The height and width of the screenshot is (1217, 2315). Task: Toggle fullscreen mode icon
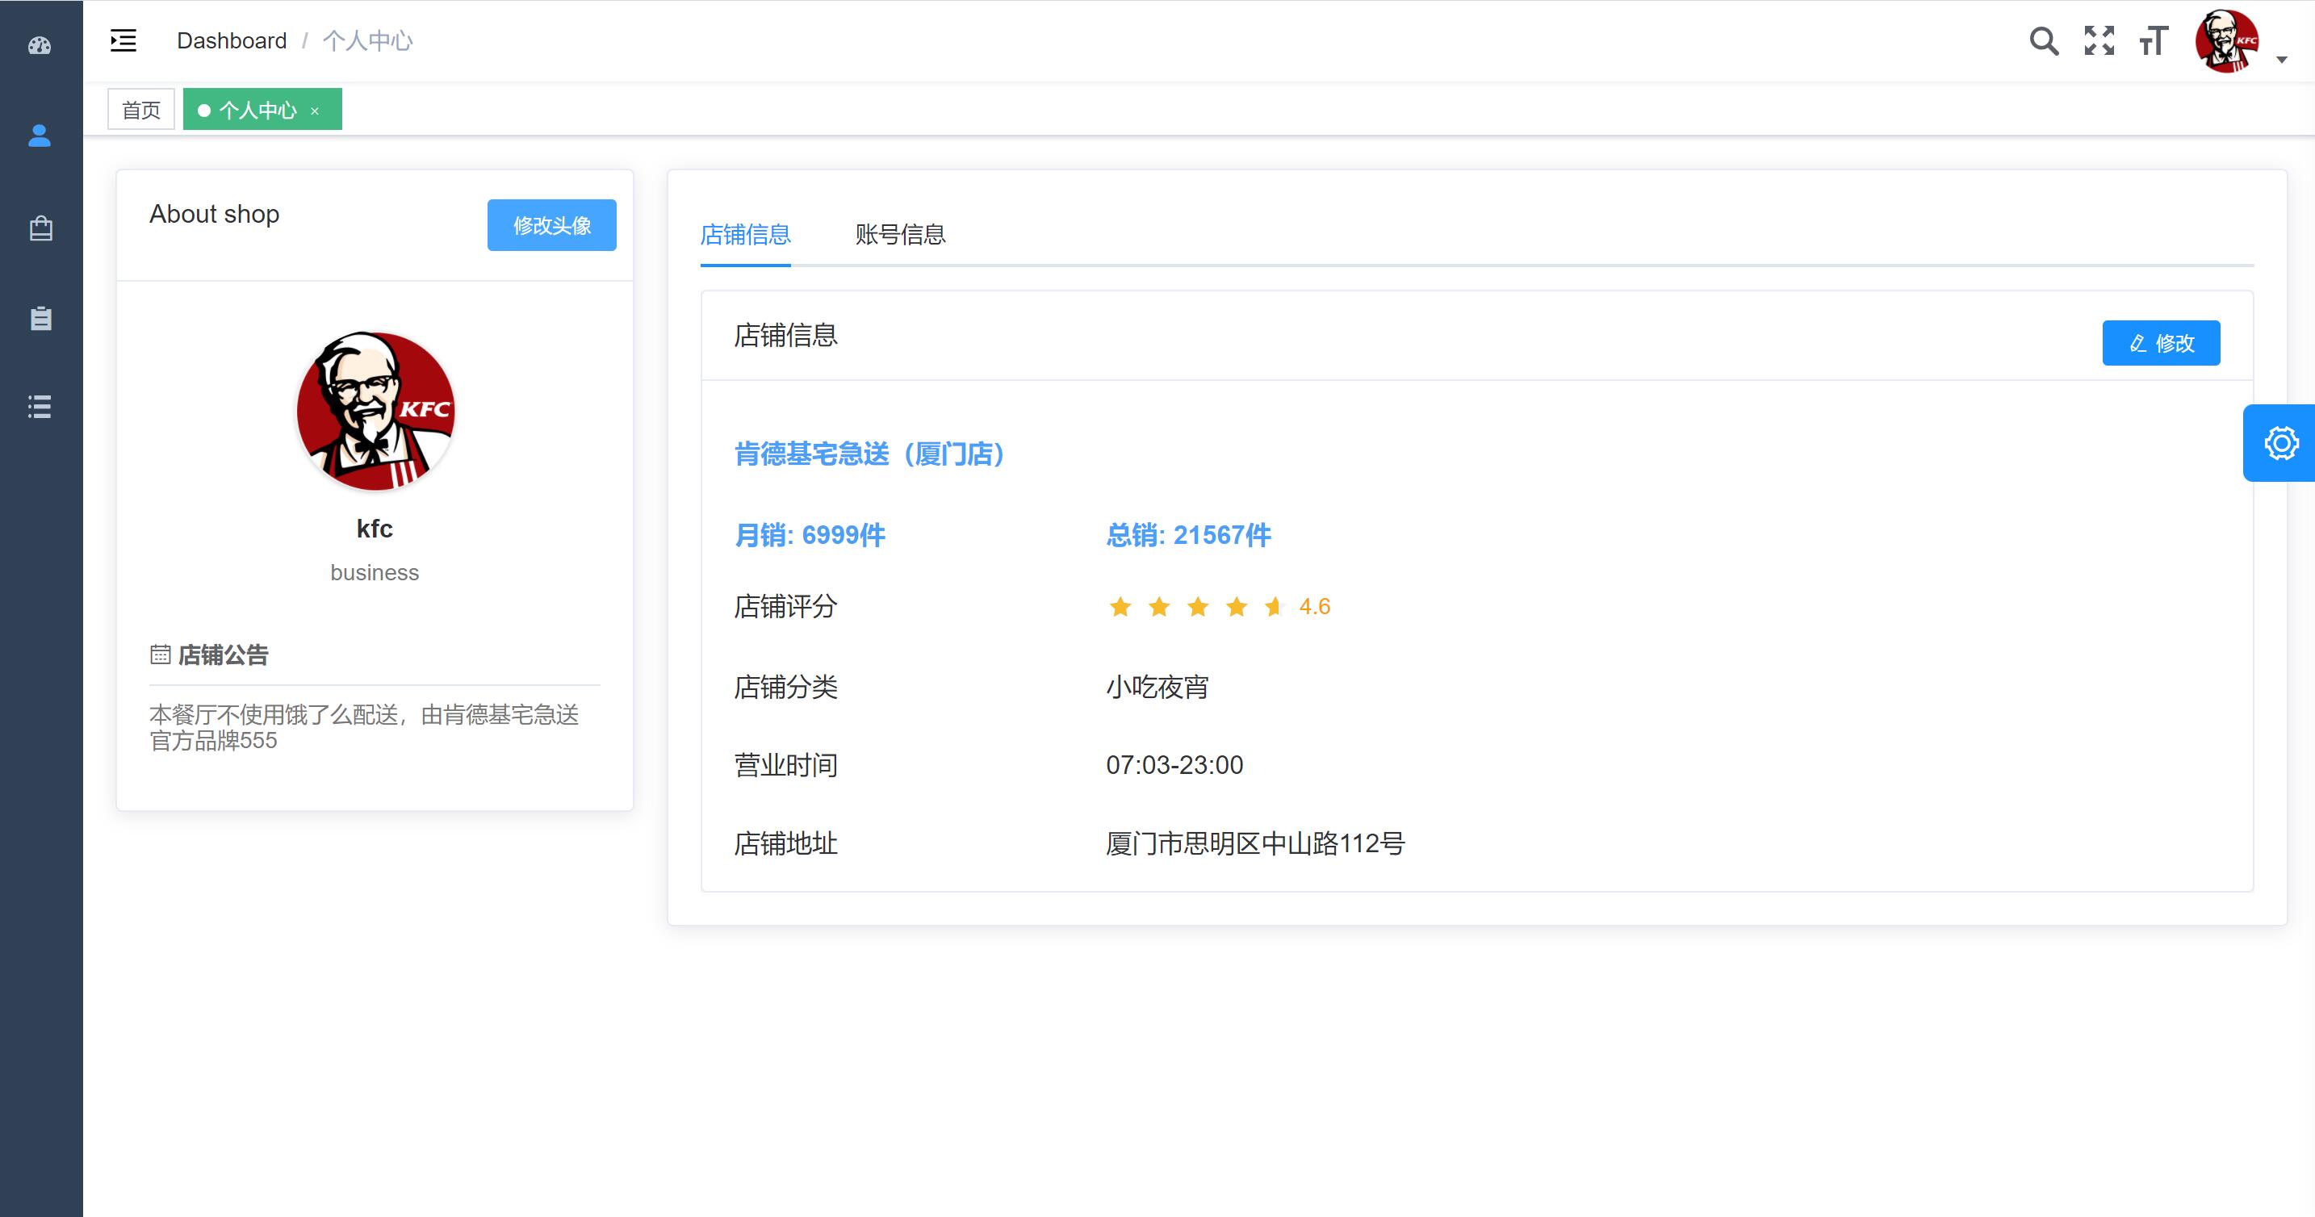[x=2099, y=41]
